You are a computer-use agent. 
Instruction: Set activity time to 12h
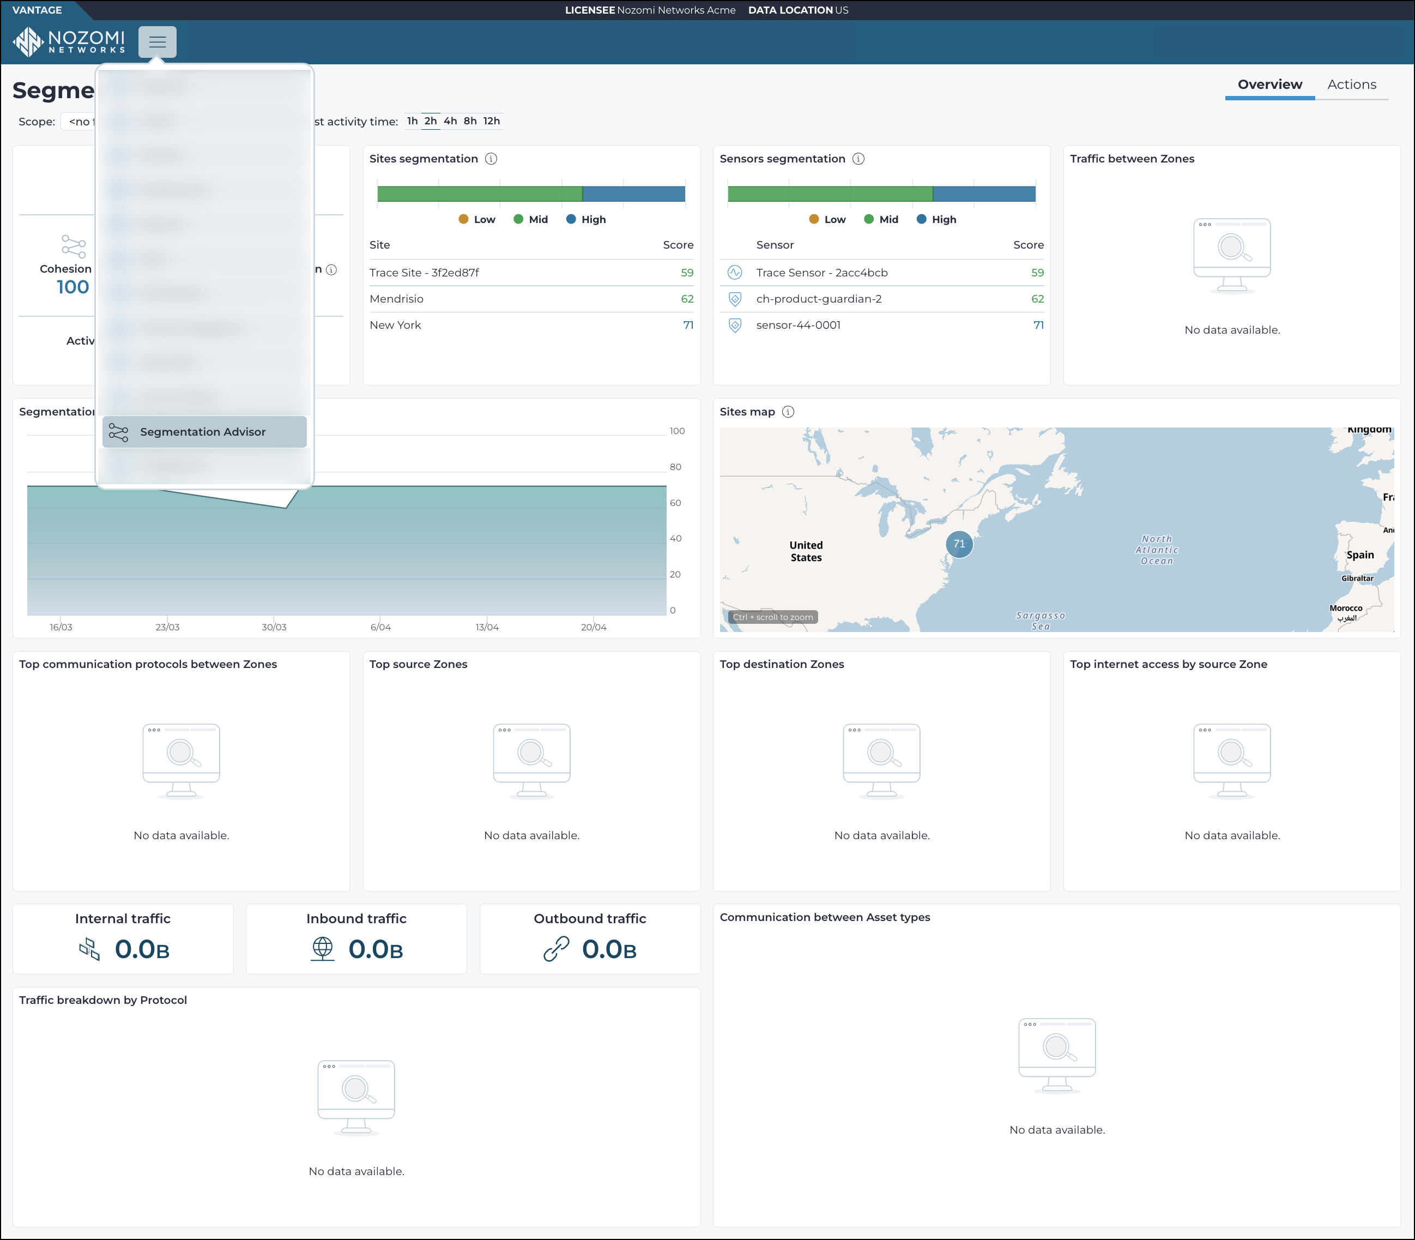click(492, 121)
